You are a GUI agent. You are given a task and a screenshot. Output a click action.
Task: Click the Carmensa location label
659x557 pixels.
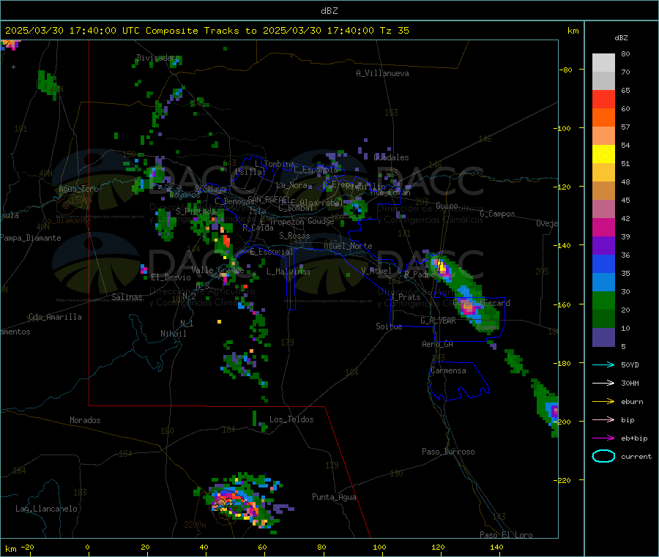coord(448,370)
